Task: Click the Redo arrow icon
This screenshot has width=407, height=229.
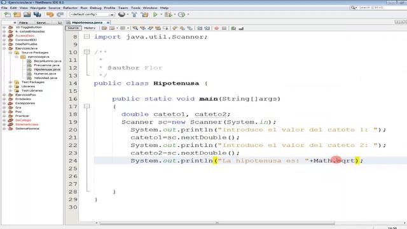Action: click(x=60, y=15)
